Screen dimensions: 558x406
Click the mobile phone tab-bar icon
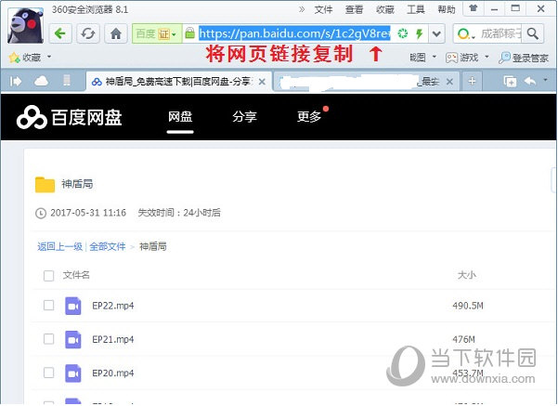[67, 81]
